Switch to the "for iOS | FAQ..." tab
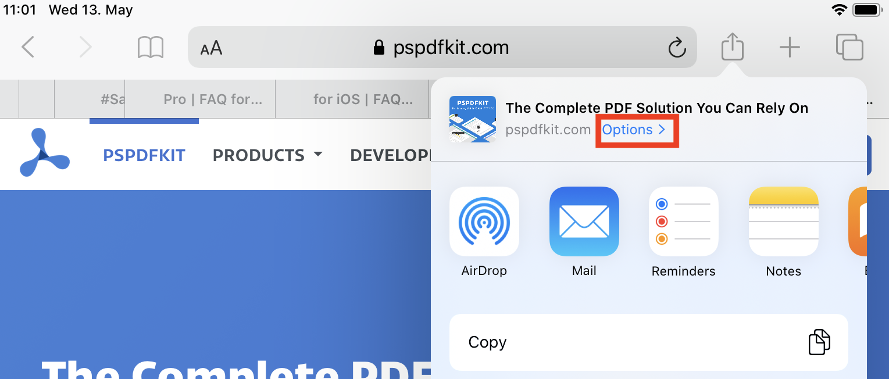 tap(363, 99)
